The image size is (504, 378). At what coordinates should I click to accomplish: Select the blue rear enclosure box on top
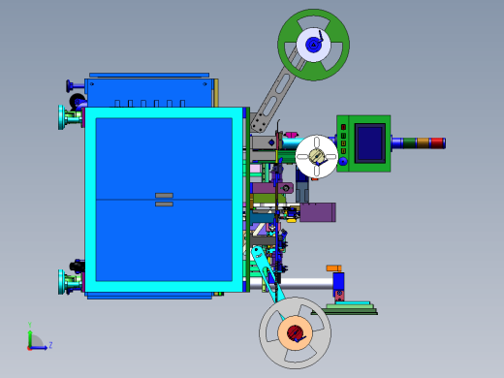(149, 93)
